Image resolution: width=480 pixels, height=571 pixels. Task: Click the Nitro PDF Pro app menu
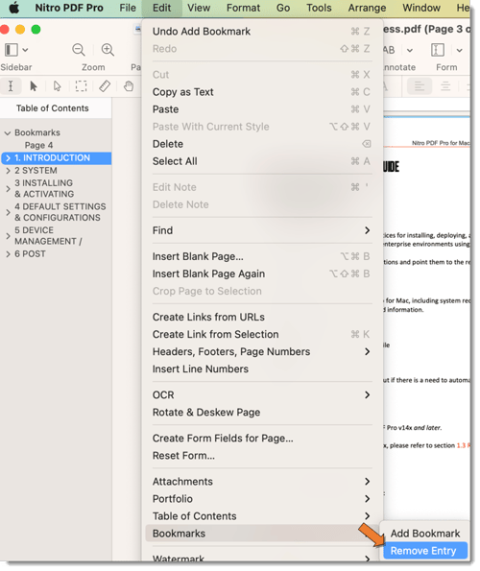click(69, 8)
